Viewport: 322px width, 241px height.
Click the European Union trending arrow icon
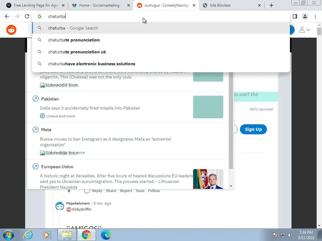(36, 166)
